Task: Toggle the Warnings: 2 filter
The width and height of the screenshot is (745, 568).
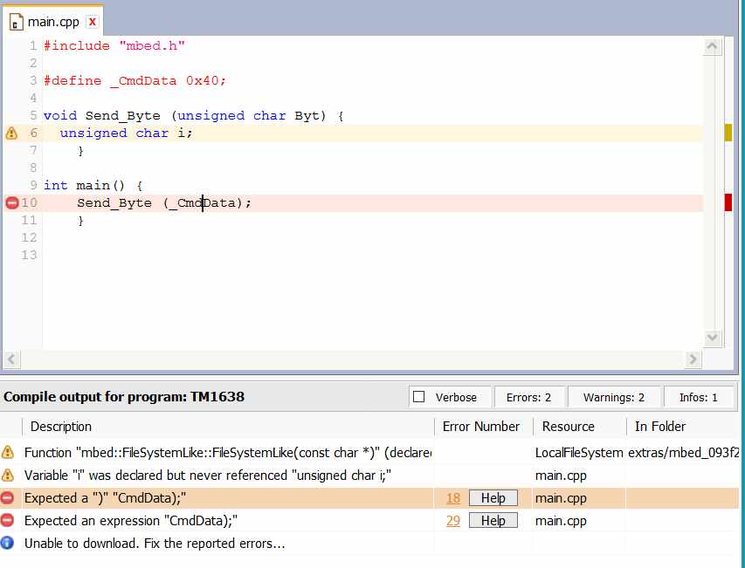Action: (x=613, y=397)
